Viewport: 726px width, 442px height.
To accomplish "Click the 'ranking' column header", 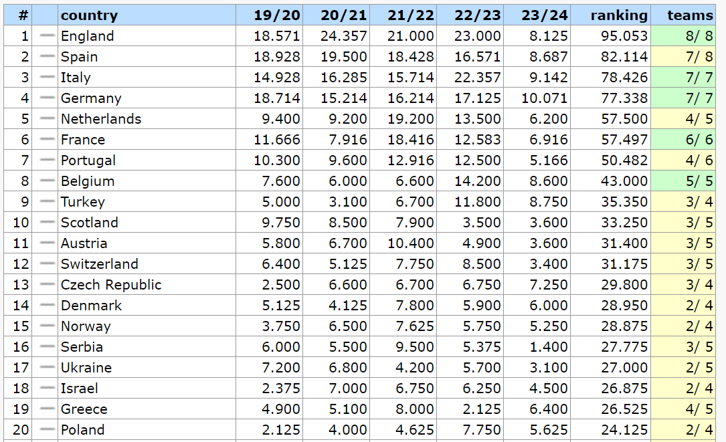I will point(620,15).
